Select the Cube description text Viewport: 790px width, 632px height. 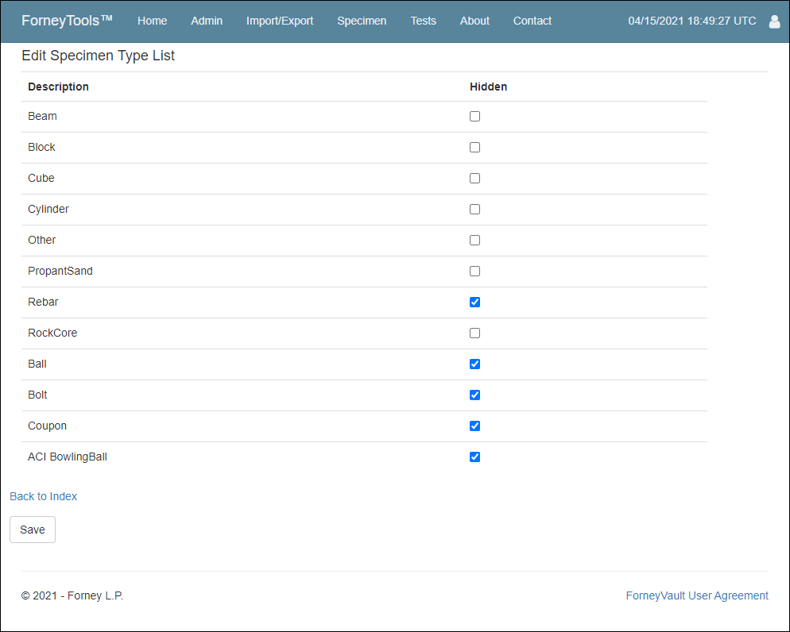[41, 178]
